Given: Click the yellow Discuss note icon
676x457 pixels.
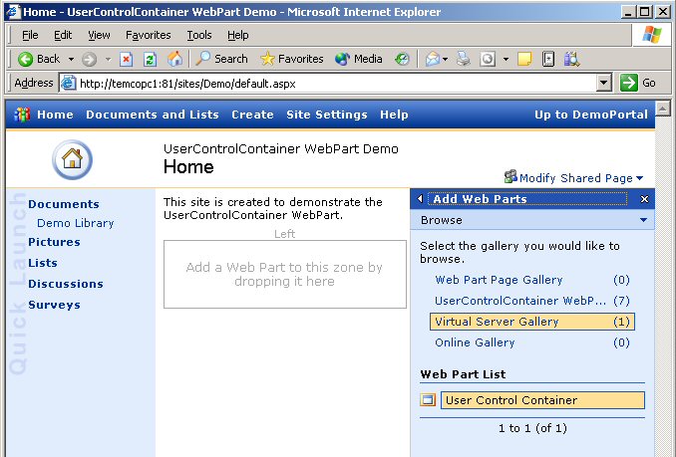Looking at the screenshot, I should tap(524, 59).
